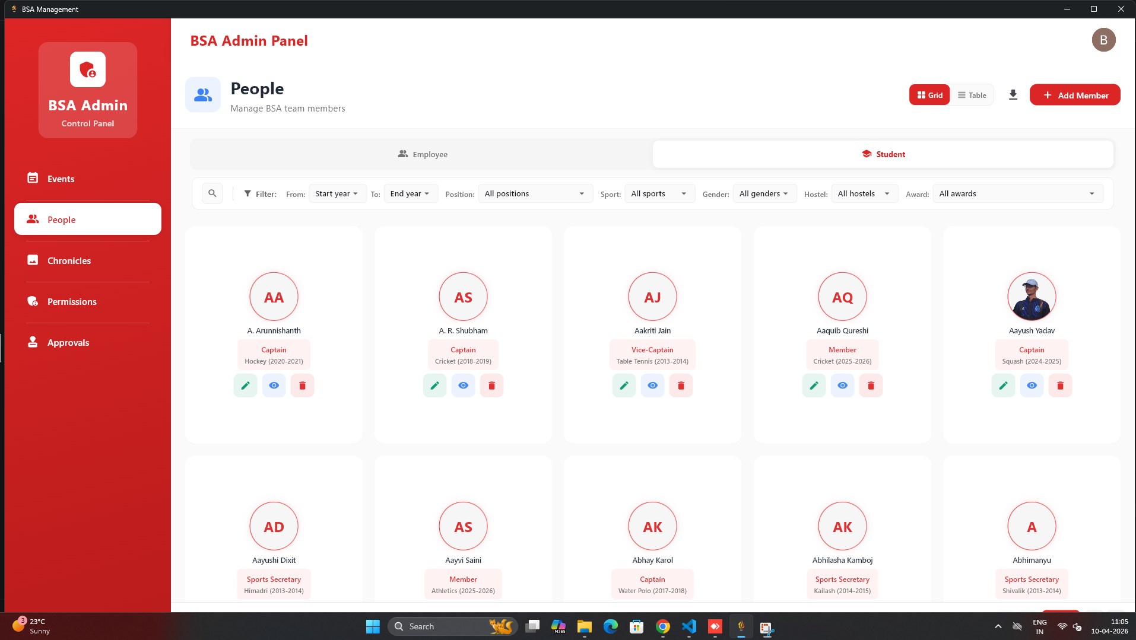The width and height of the screenshot is (1136, 640).
Task: Click the Add Member button
Action: tap(1075, 95)
